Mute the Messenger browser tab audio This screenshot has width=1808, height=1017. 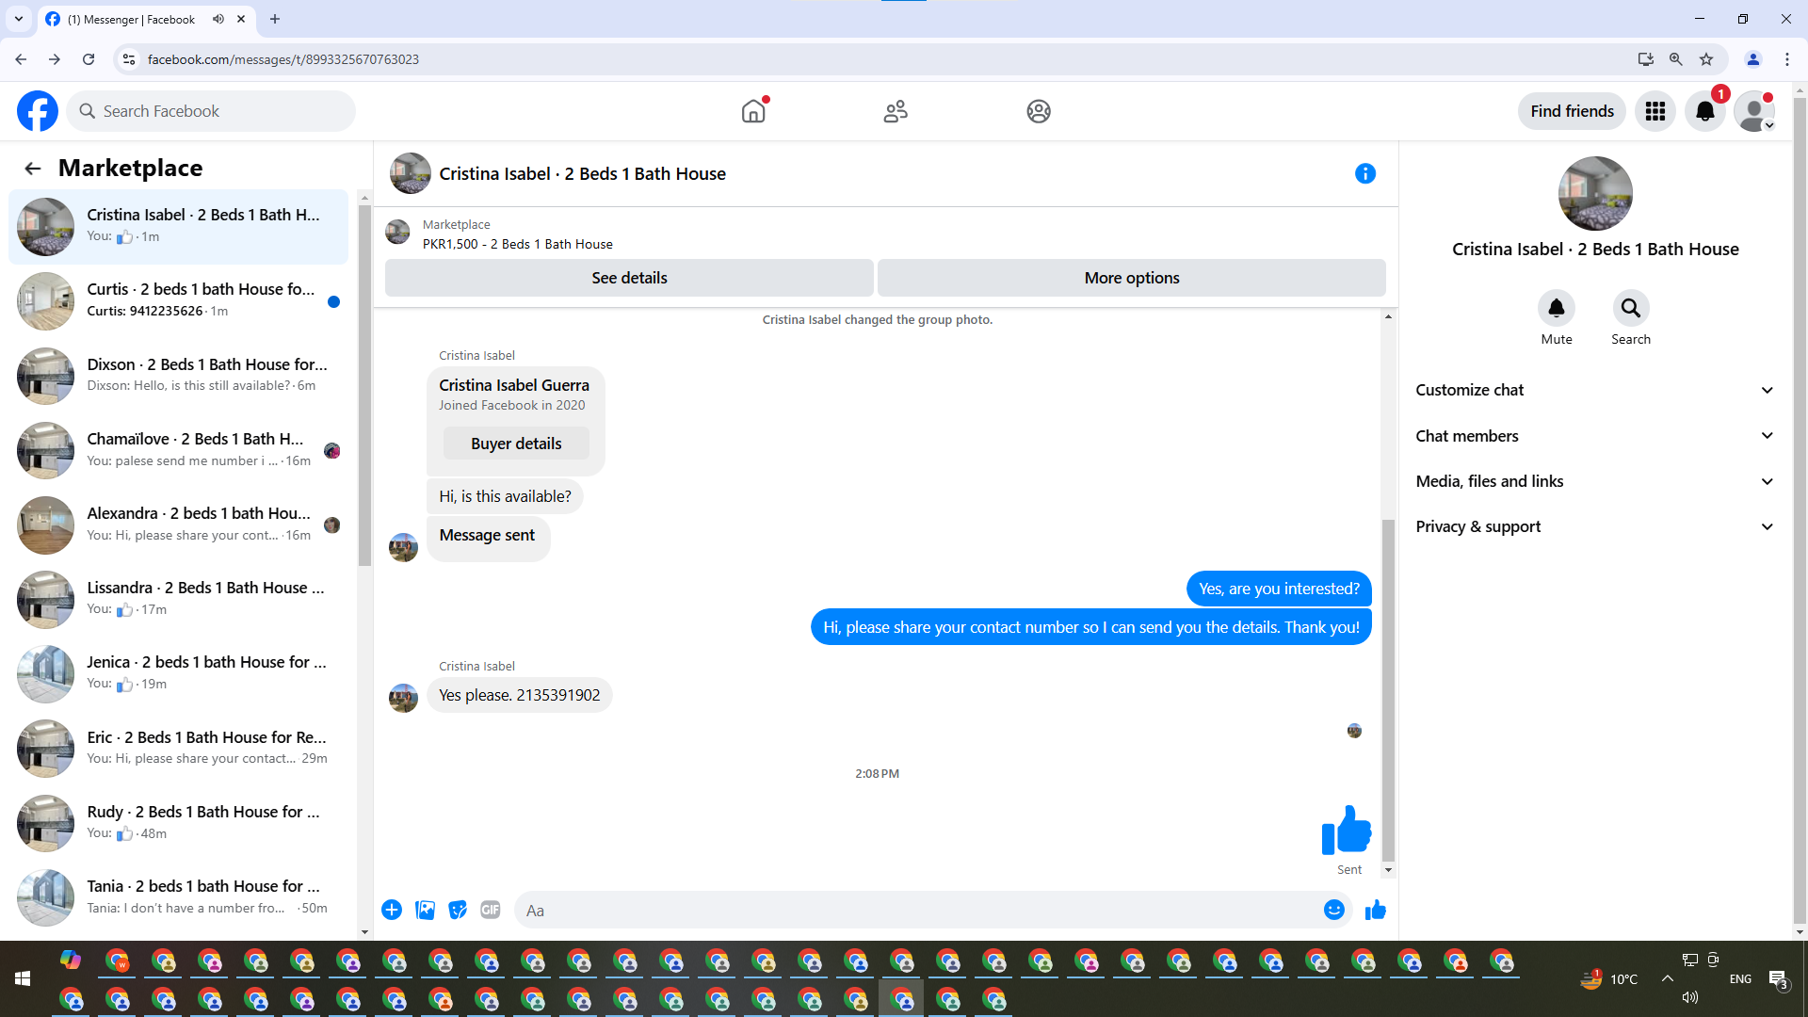218,19
